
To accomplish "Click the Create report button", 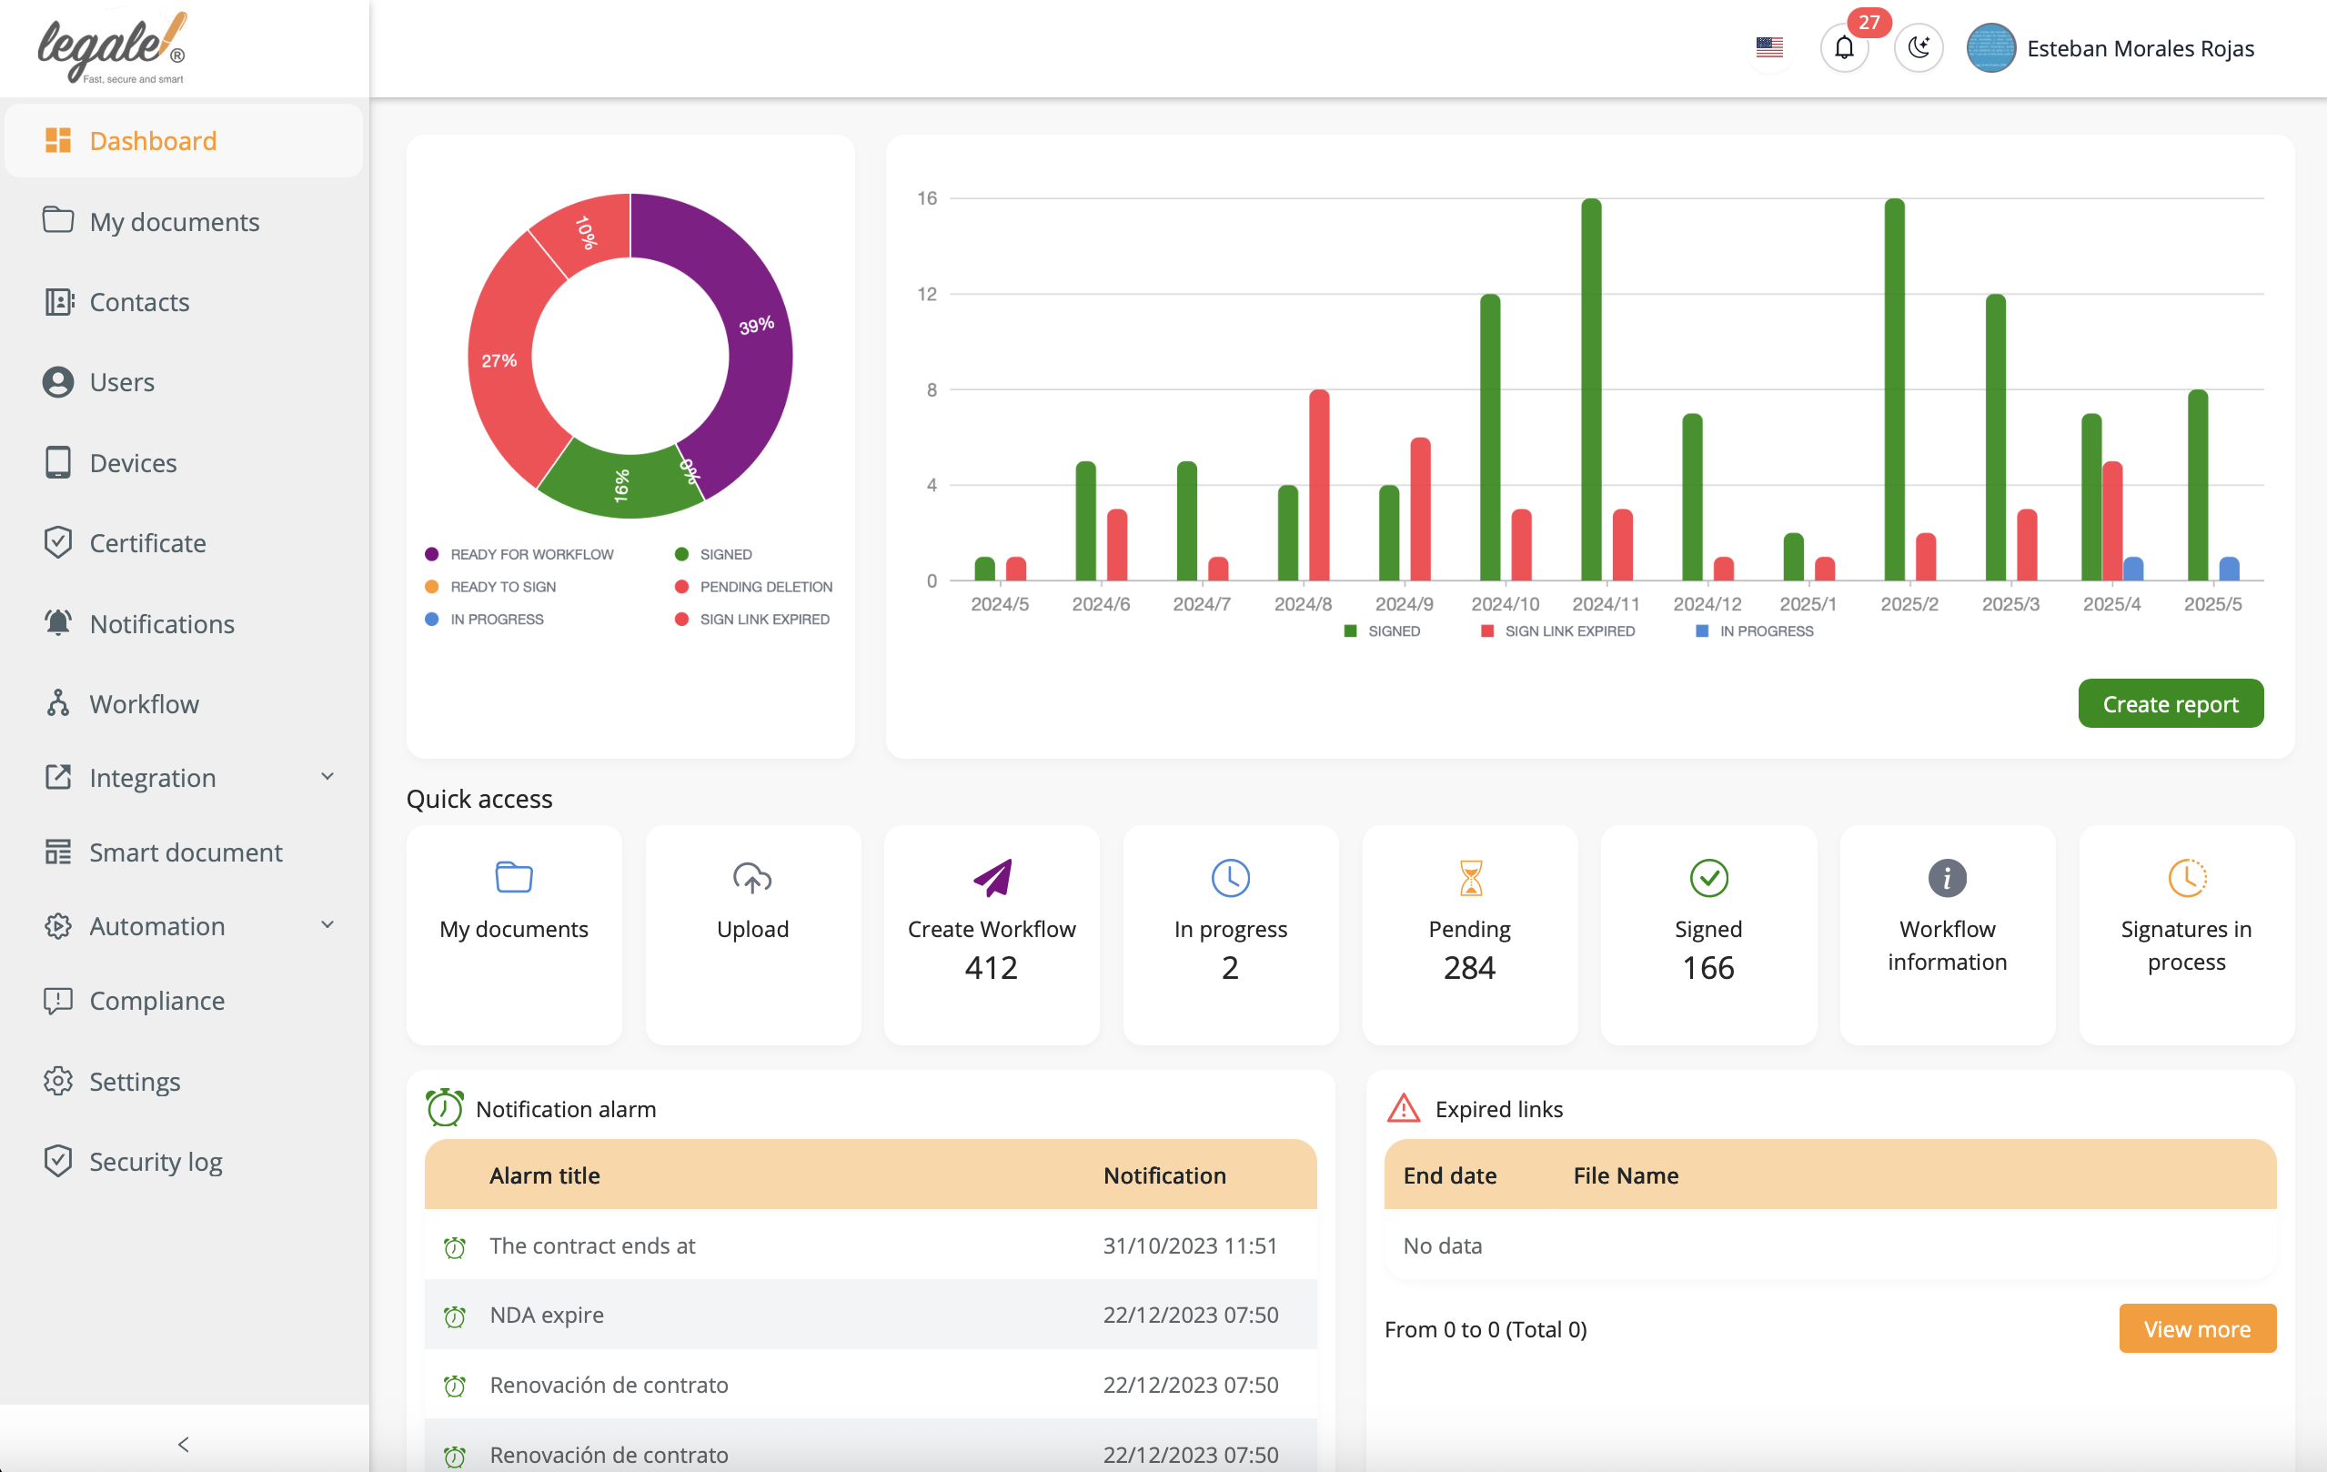I will 2170,703.
